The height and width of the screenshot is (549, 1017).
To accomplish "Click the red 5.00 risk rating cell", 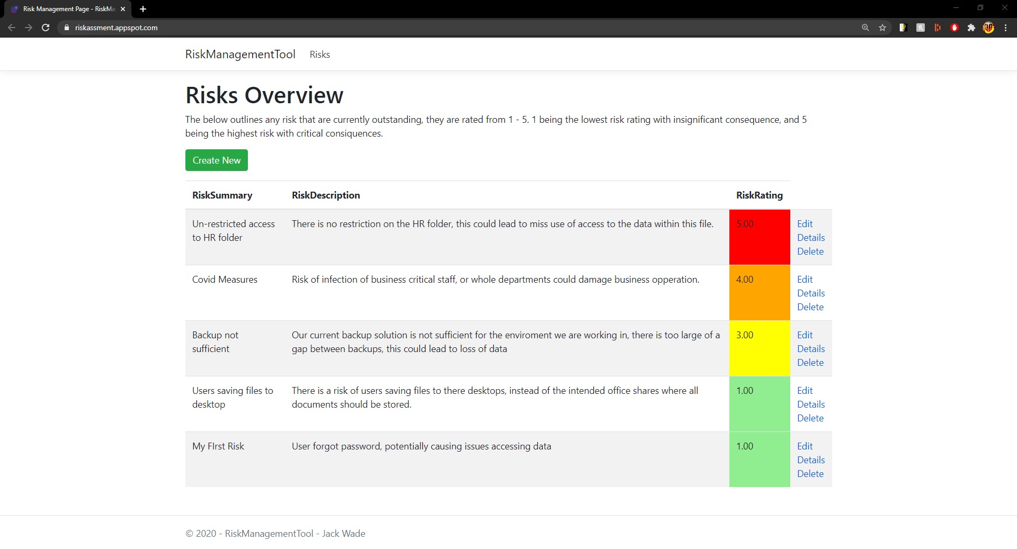I will pos(759,237).
